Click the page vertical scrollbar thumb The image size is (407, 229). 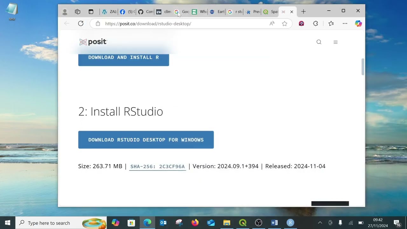point(362,67)
